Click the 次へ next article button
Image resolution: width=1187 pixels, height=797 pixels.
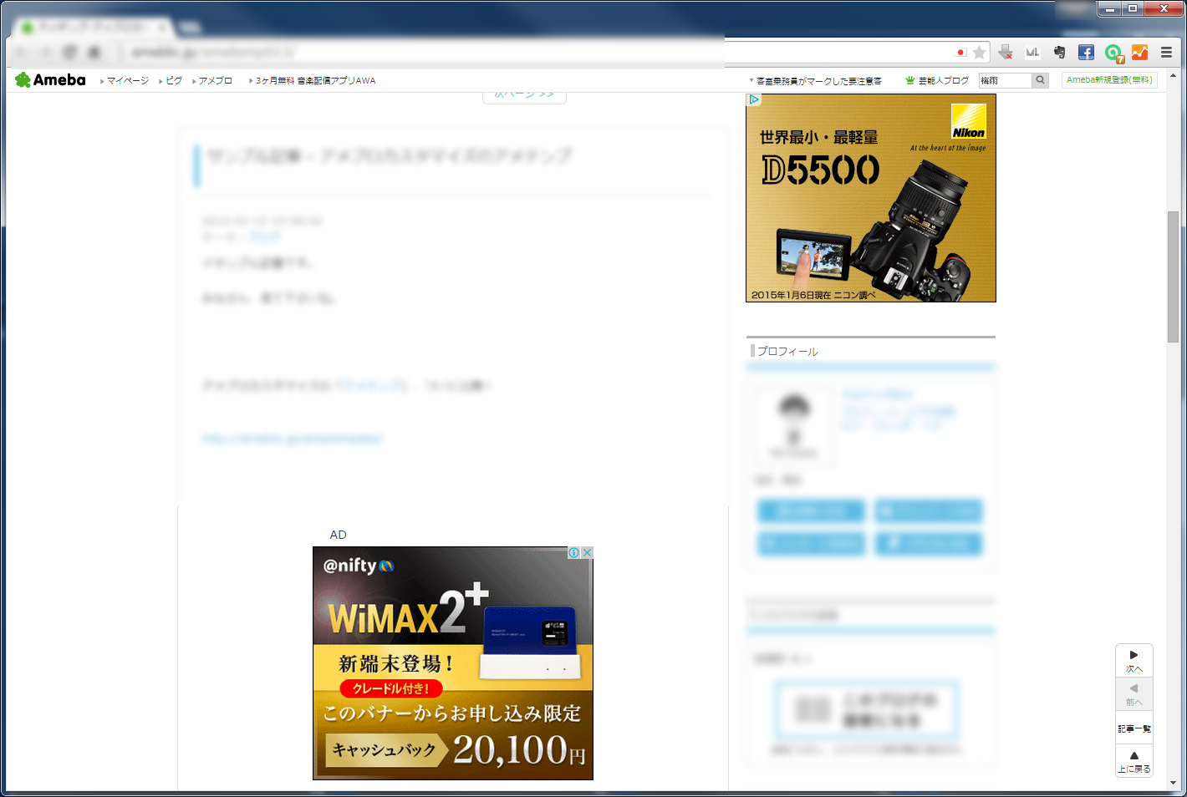click(1134, 661)
